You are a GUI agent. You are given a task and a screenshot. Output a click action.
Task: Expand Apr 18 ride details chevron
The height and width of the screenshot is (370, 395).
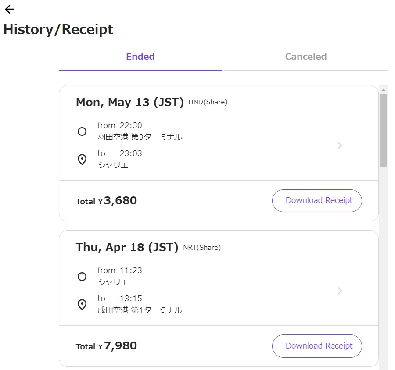click(339, 291)
